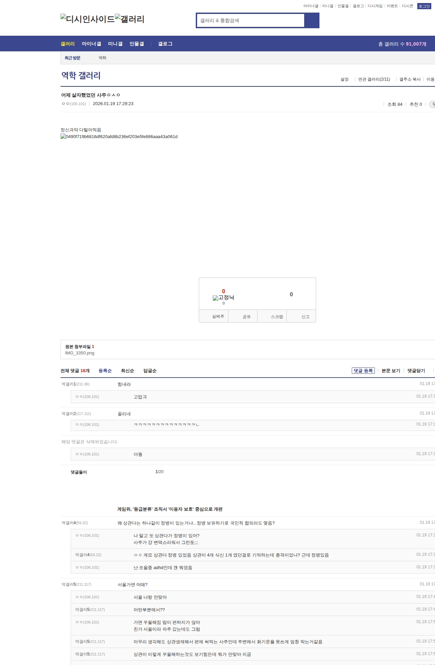Expand the 연관 갤러리(2/11) list

(374, 79)
